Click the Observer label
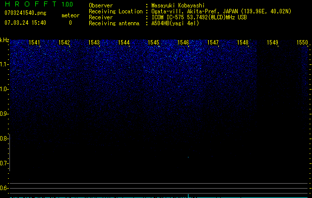The image size is (312, 198). (x=101, y=5)
